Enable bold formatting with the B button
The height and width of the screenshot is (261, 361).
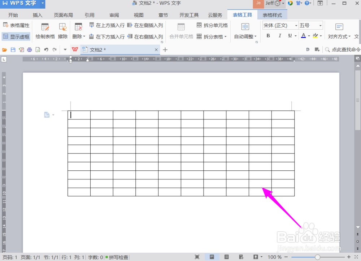[x=268, y=36]
